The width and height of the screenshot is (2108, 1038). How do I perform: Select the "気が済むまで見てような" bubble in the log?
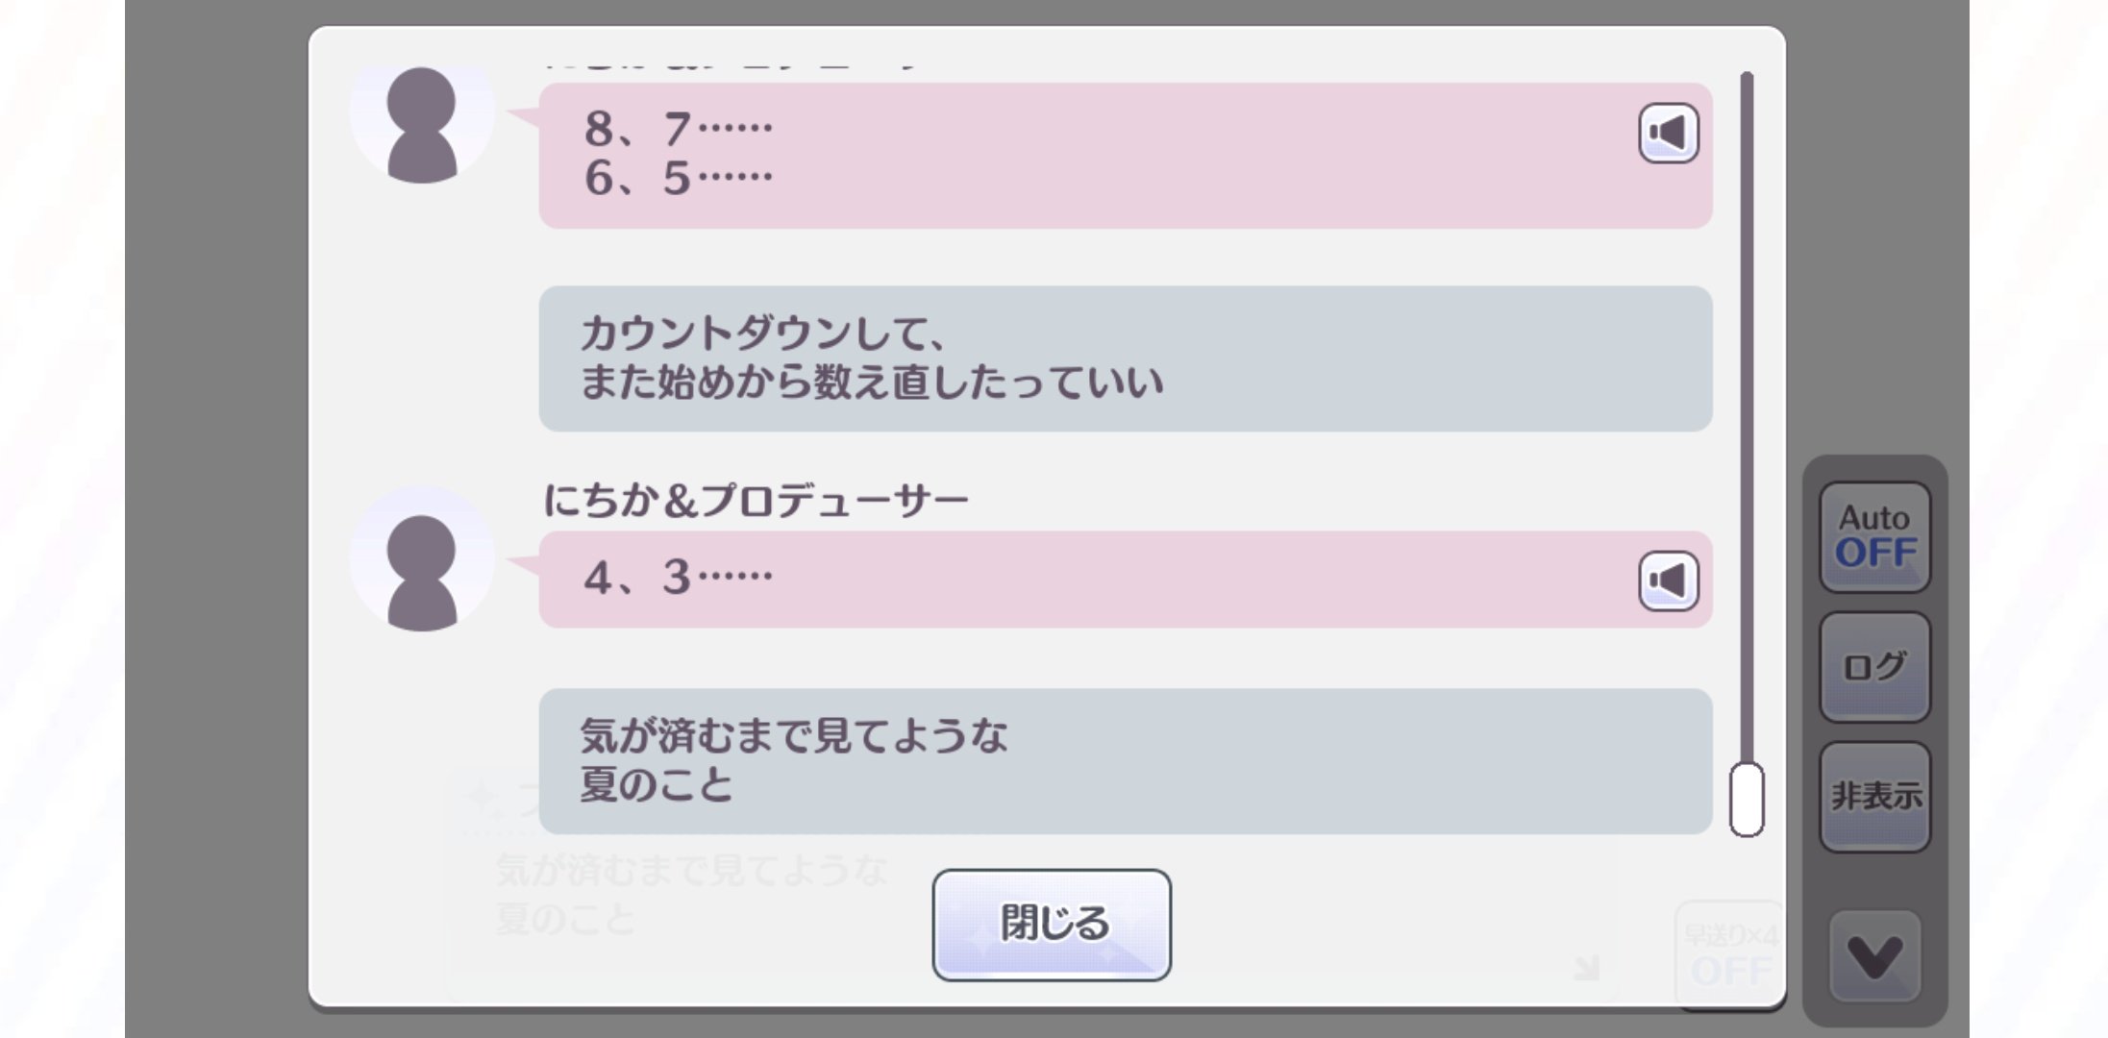(1125, 760)
